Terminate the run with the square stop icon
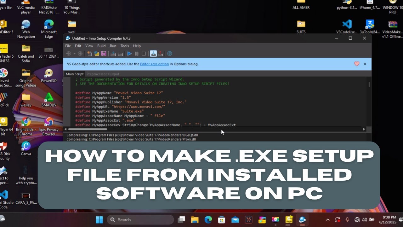 [x=144, y=54]
